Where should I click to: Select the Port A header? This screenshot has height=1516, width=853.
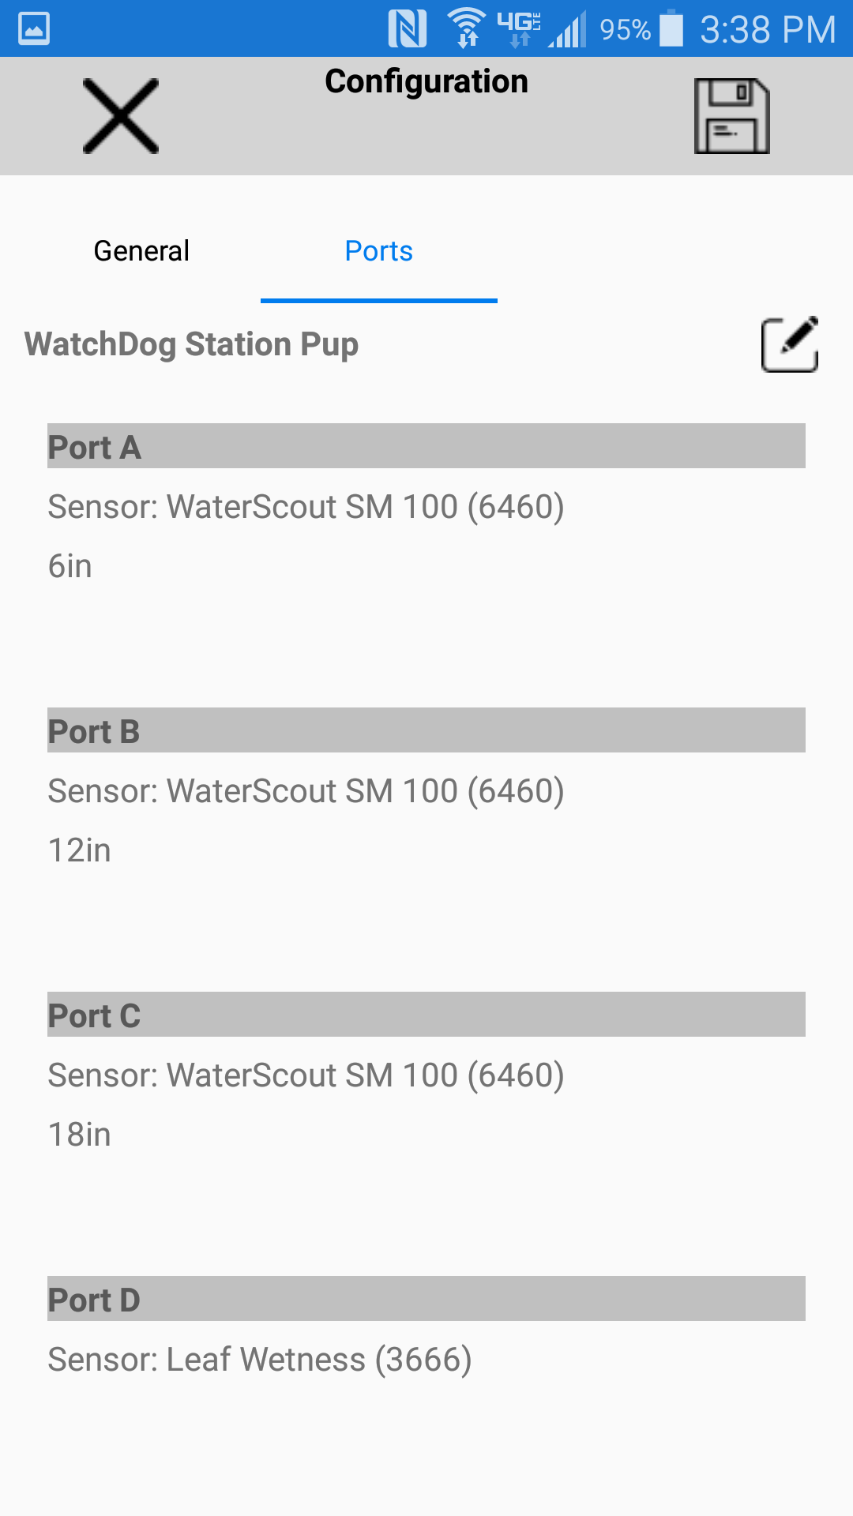tap(426, 447)
